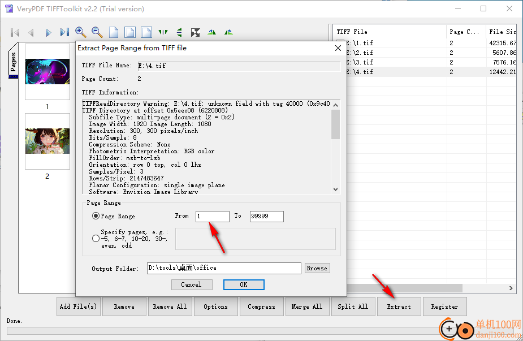The width and height of the screenshot is (523, 341).
Task: Click the Register button
Action: tap(444, 307)
